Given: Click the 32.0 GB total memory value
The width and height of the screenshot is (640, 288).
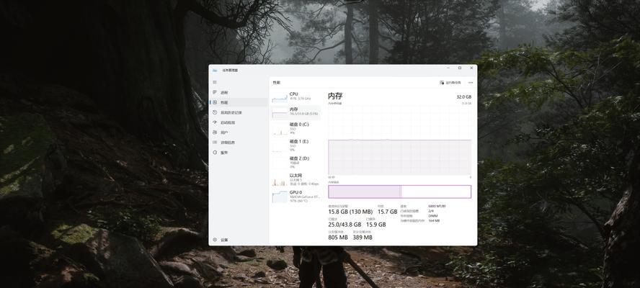Looking at the screenshot, I should click(x=463, y=97).
